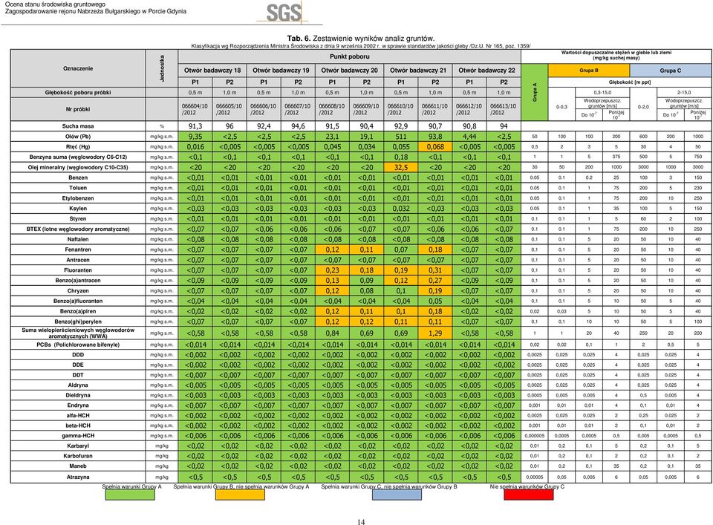Click the Benzo(a)antracen value 0,13
Screen dimensions: 713x525
(x=332, y=281)
